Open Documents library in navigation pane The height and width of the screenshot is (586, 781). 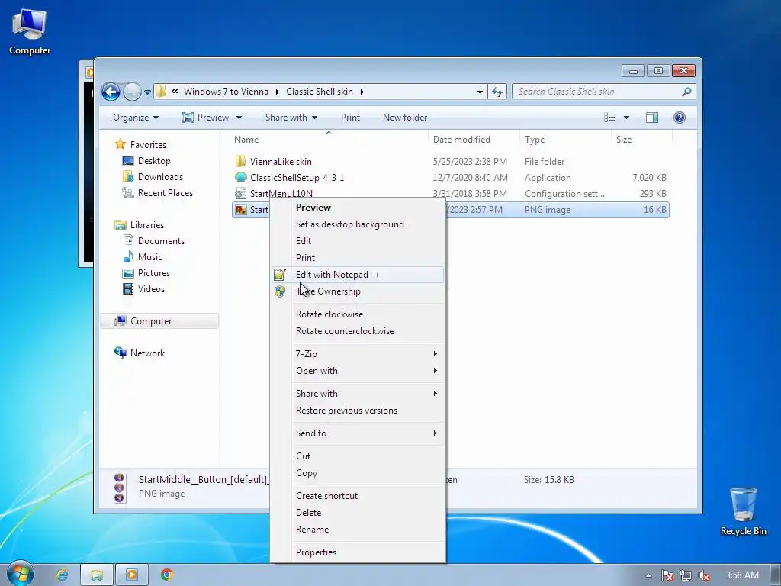[x=161, y=241]
